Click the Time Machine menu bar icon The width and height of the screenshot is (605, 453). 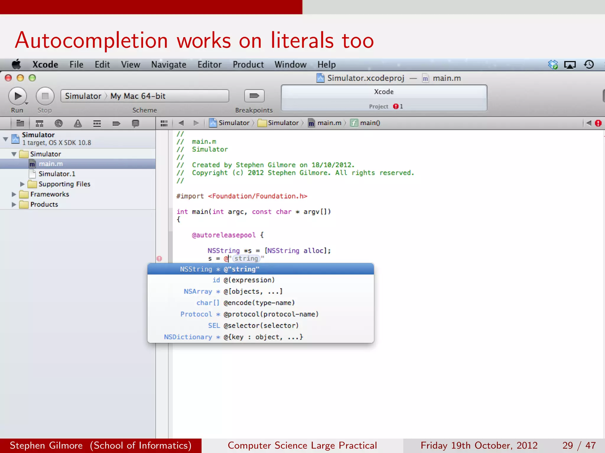pyautogui.click(x=589, y=64)
